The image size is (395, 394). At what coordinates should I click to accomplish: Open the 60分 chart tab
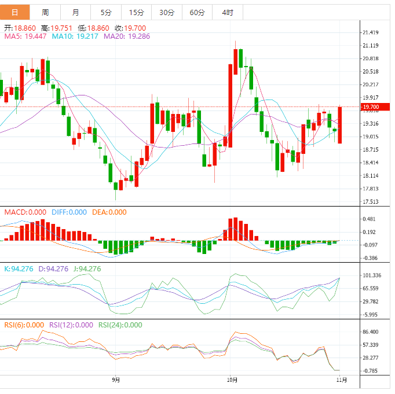pos(197,12)
